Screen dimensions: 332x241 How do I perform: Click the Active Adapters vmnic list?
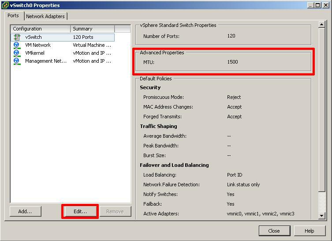pos(261,214)
